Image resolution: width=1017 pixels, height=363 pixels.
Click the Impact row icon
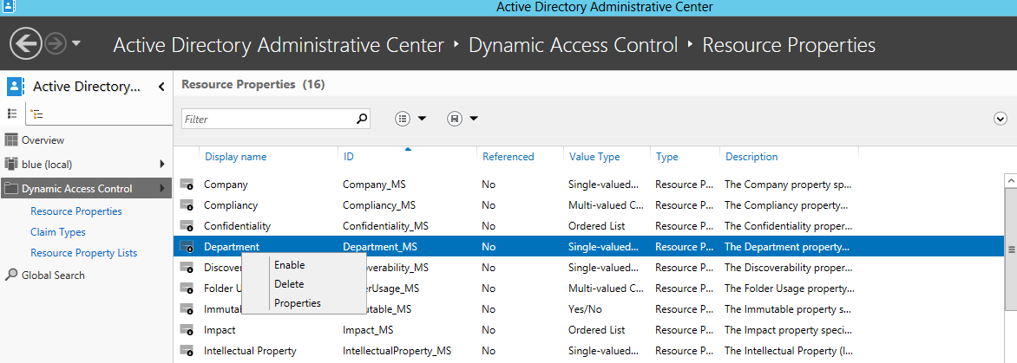[187, 329]
